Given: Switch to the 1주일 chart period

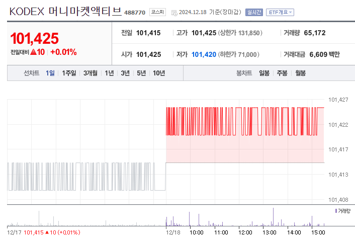Looking at the screenshot, I should tap(69, 73).
